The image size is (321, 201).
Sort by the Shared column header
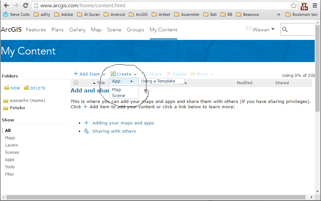pos(282,83)
